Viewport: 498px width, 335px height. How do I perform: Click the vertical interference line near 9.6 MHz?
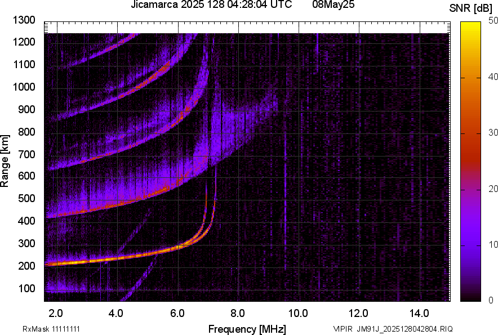[285, 200]
